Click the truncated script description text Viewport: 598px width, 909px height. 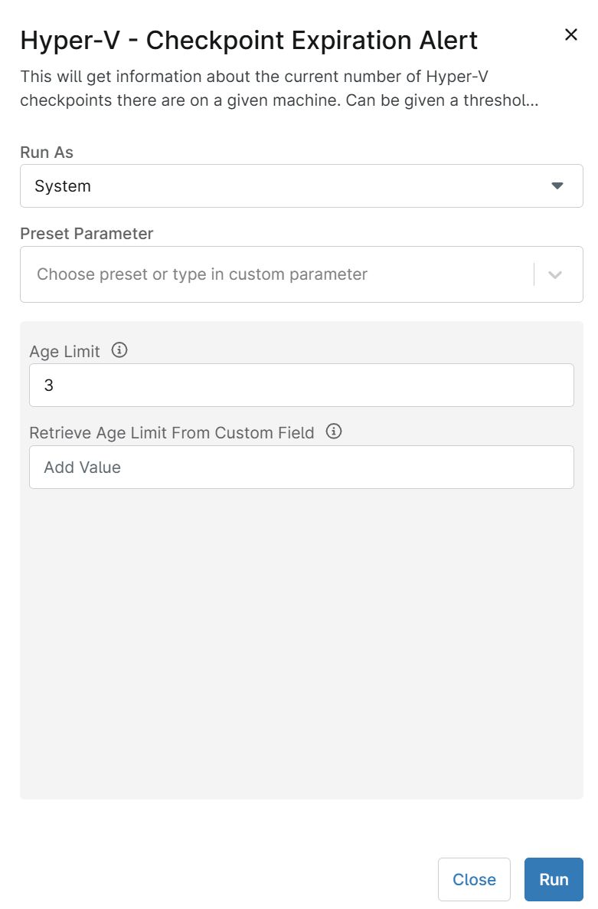click(x=279, y=88)
